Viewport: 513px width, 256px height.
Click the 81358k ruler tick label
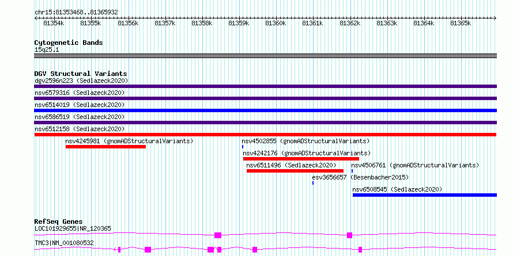[202, 23]
